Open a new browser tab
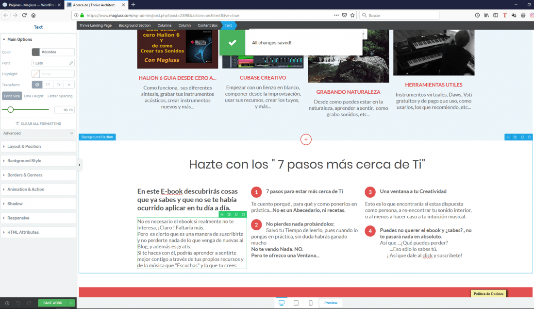Image resolution: width=534 pixels, height=309 pixels. 133,5
